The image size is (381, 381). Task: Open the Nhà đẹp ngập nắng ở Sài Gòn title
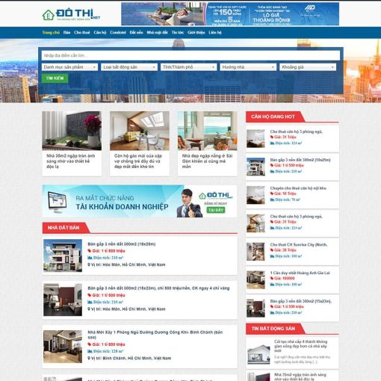(x=207, y=161)
